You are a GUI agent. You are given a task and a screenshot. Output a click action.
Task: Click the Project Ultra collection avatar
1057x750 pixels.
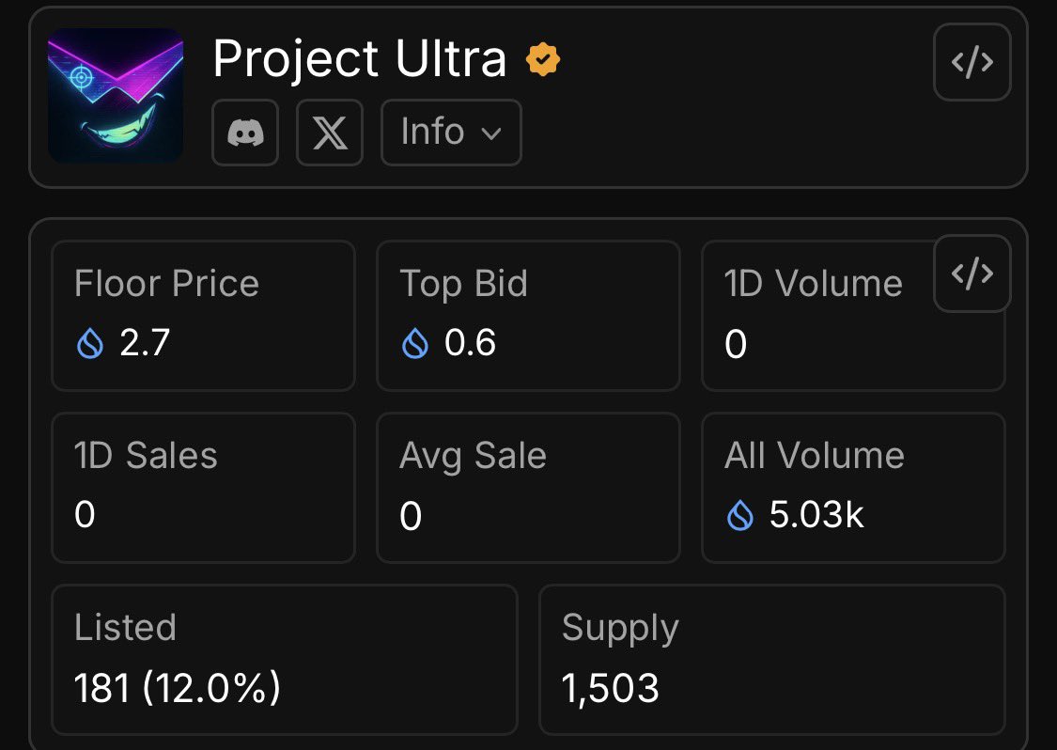coord(115,96)
